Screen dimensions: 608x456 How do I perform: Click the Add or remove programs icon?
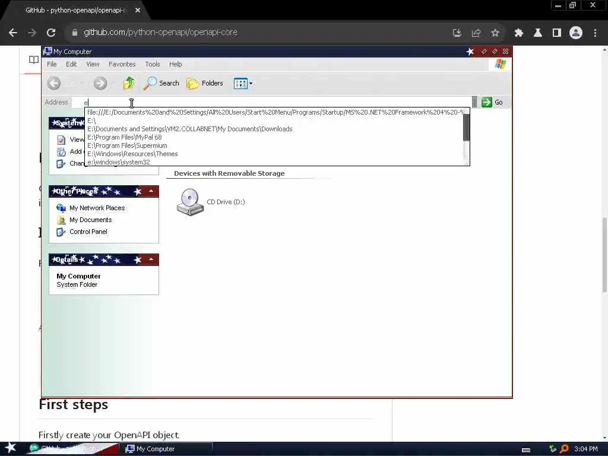[x=61, y=151]
